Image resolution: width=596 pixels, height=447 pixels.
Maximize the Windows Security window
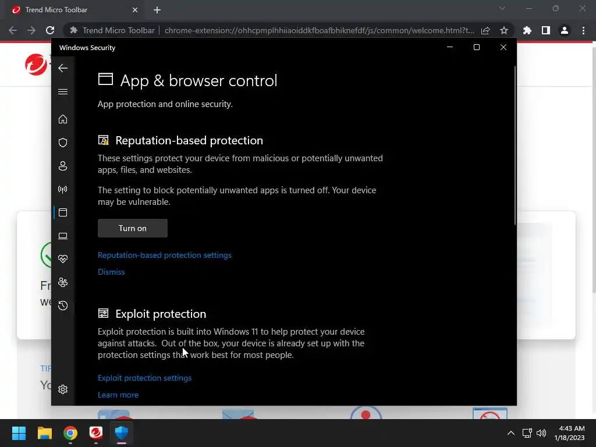476,47
